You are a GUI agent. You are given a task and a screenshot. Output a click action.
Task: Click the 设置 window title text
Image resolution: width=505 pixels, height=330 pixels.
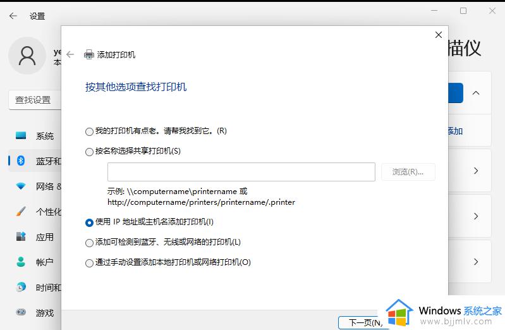tap(37, 16)
